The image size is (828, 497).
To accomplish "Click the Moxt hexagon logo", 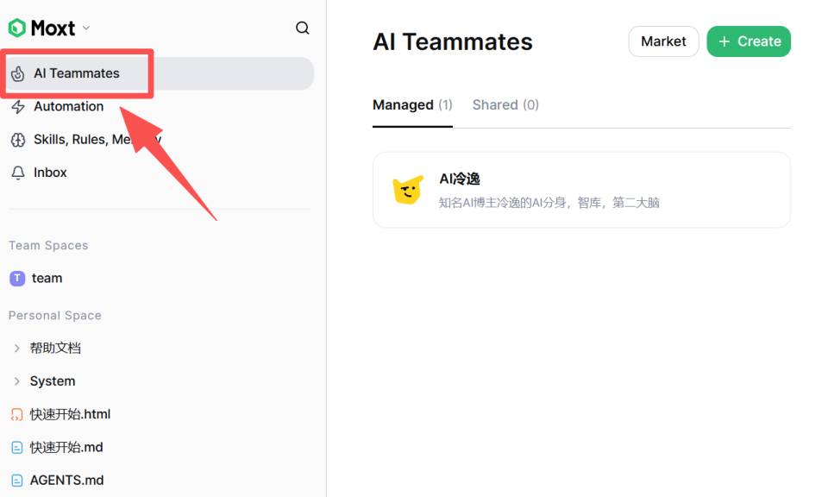I will coord(17,28).
